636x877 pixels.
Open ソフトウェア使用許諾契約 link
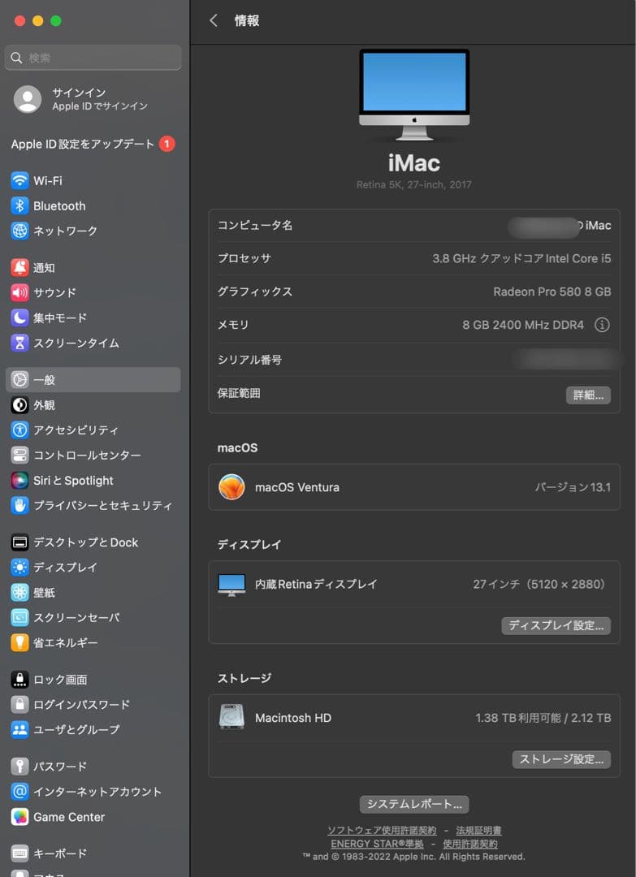(x=382, y=831)
